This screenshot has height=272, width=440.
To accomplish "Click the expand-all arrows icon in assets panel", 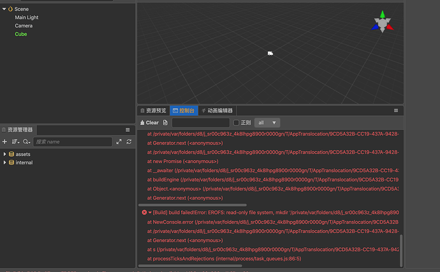I will (119, 141).
